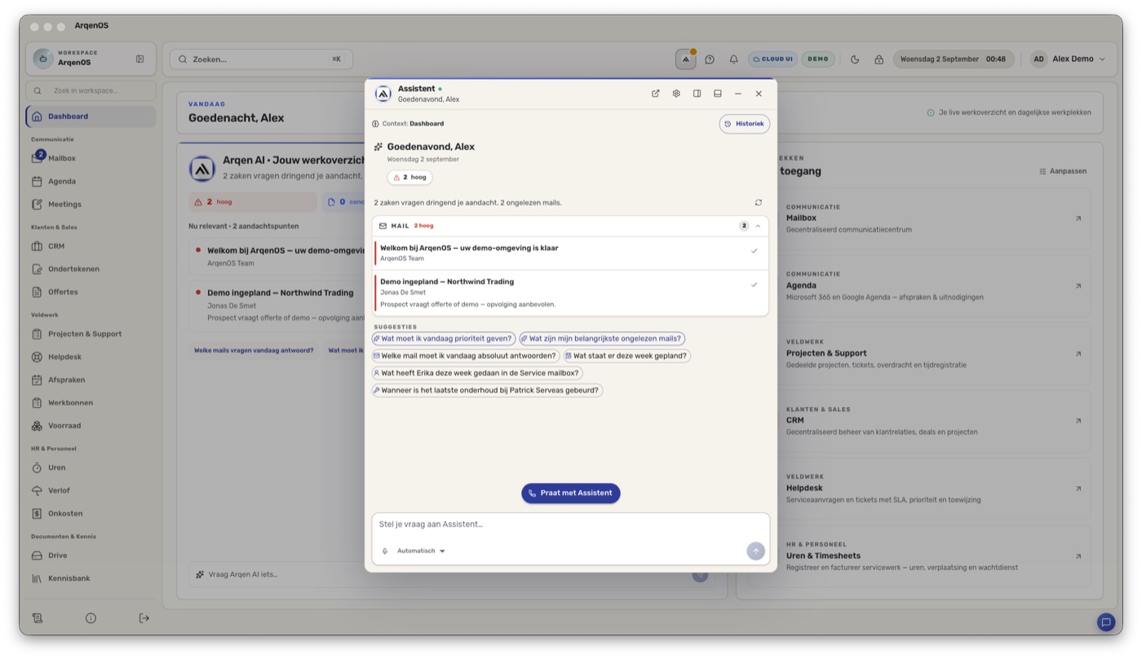This screenshot has height=659, width=1142.
Task: Open the Automatisch mode dropdown
Action: 421,551
